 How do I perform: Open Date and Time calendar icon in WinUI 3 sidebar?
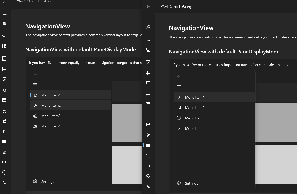pyautogui.click(x=5, y=79)
